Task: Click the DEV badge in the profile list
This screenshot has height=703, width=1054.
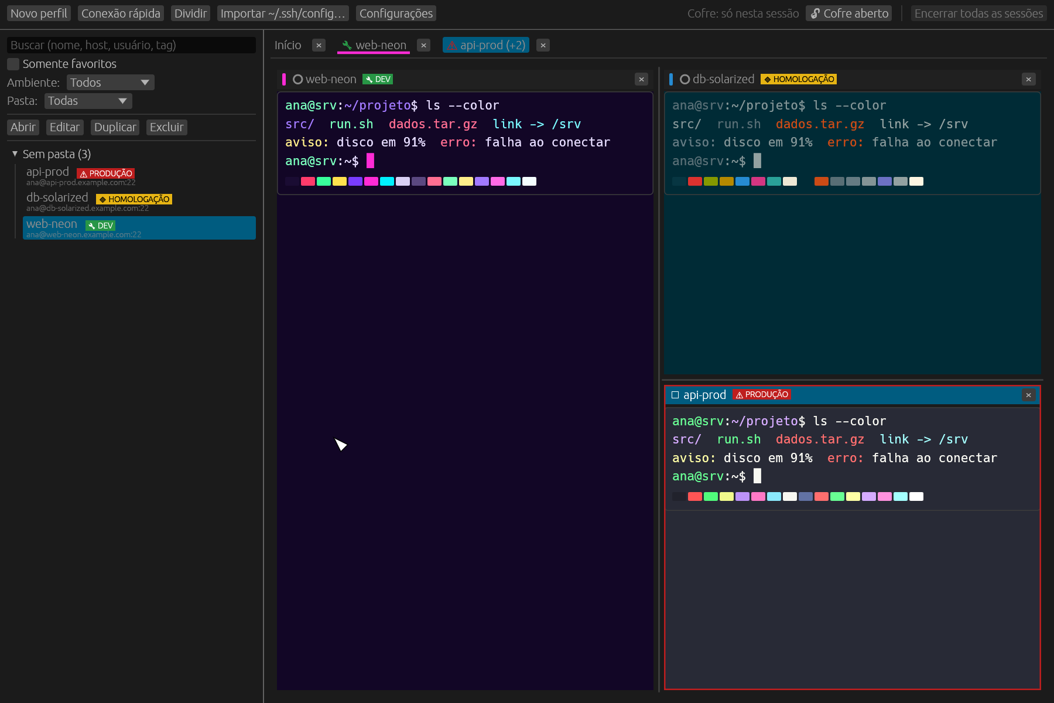Action: point(100,226)
